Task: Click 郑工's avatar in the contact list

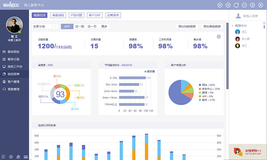Action: (237, 46)
